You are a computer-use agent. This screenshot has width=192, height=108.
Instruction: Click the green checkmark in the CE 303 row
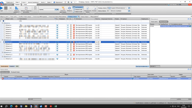(190, 26)
